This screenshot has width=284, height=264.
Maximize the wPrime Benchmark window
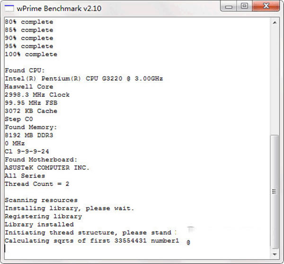[244, 6]
